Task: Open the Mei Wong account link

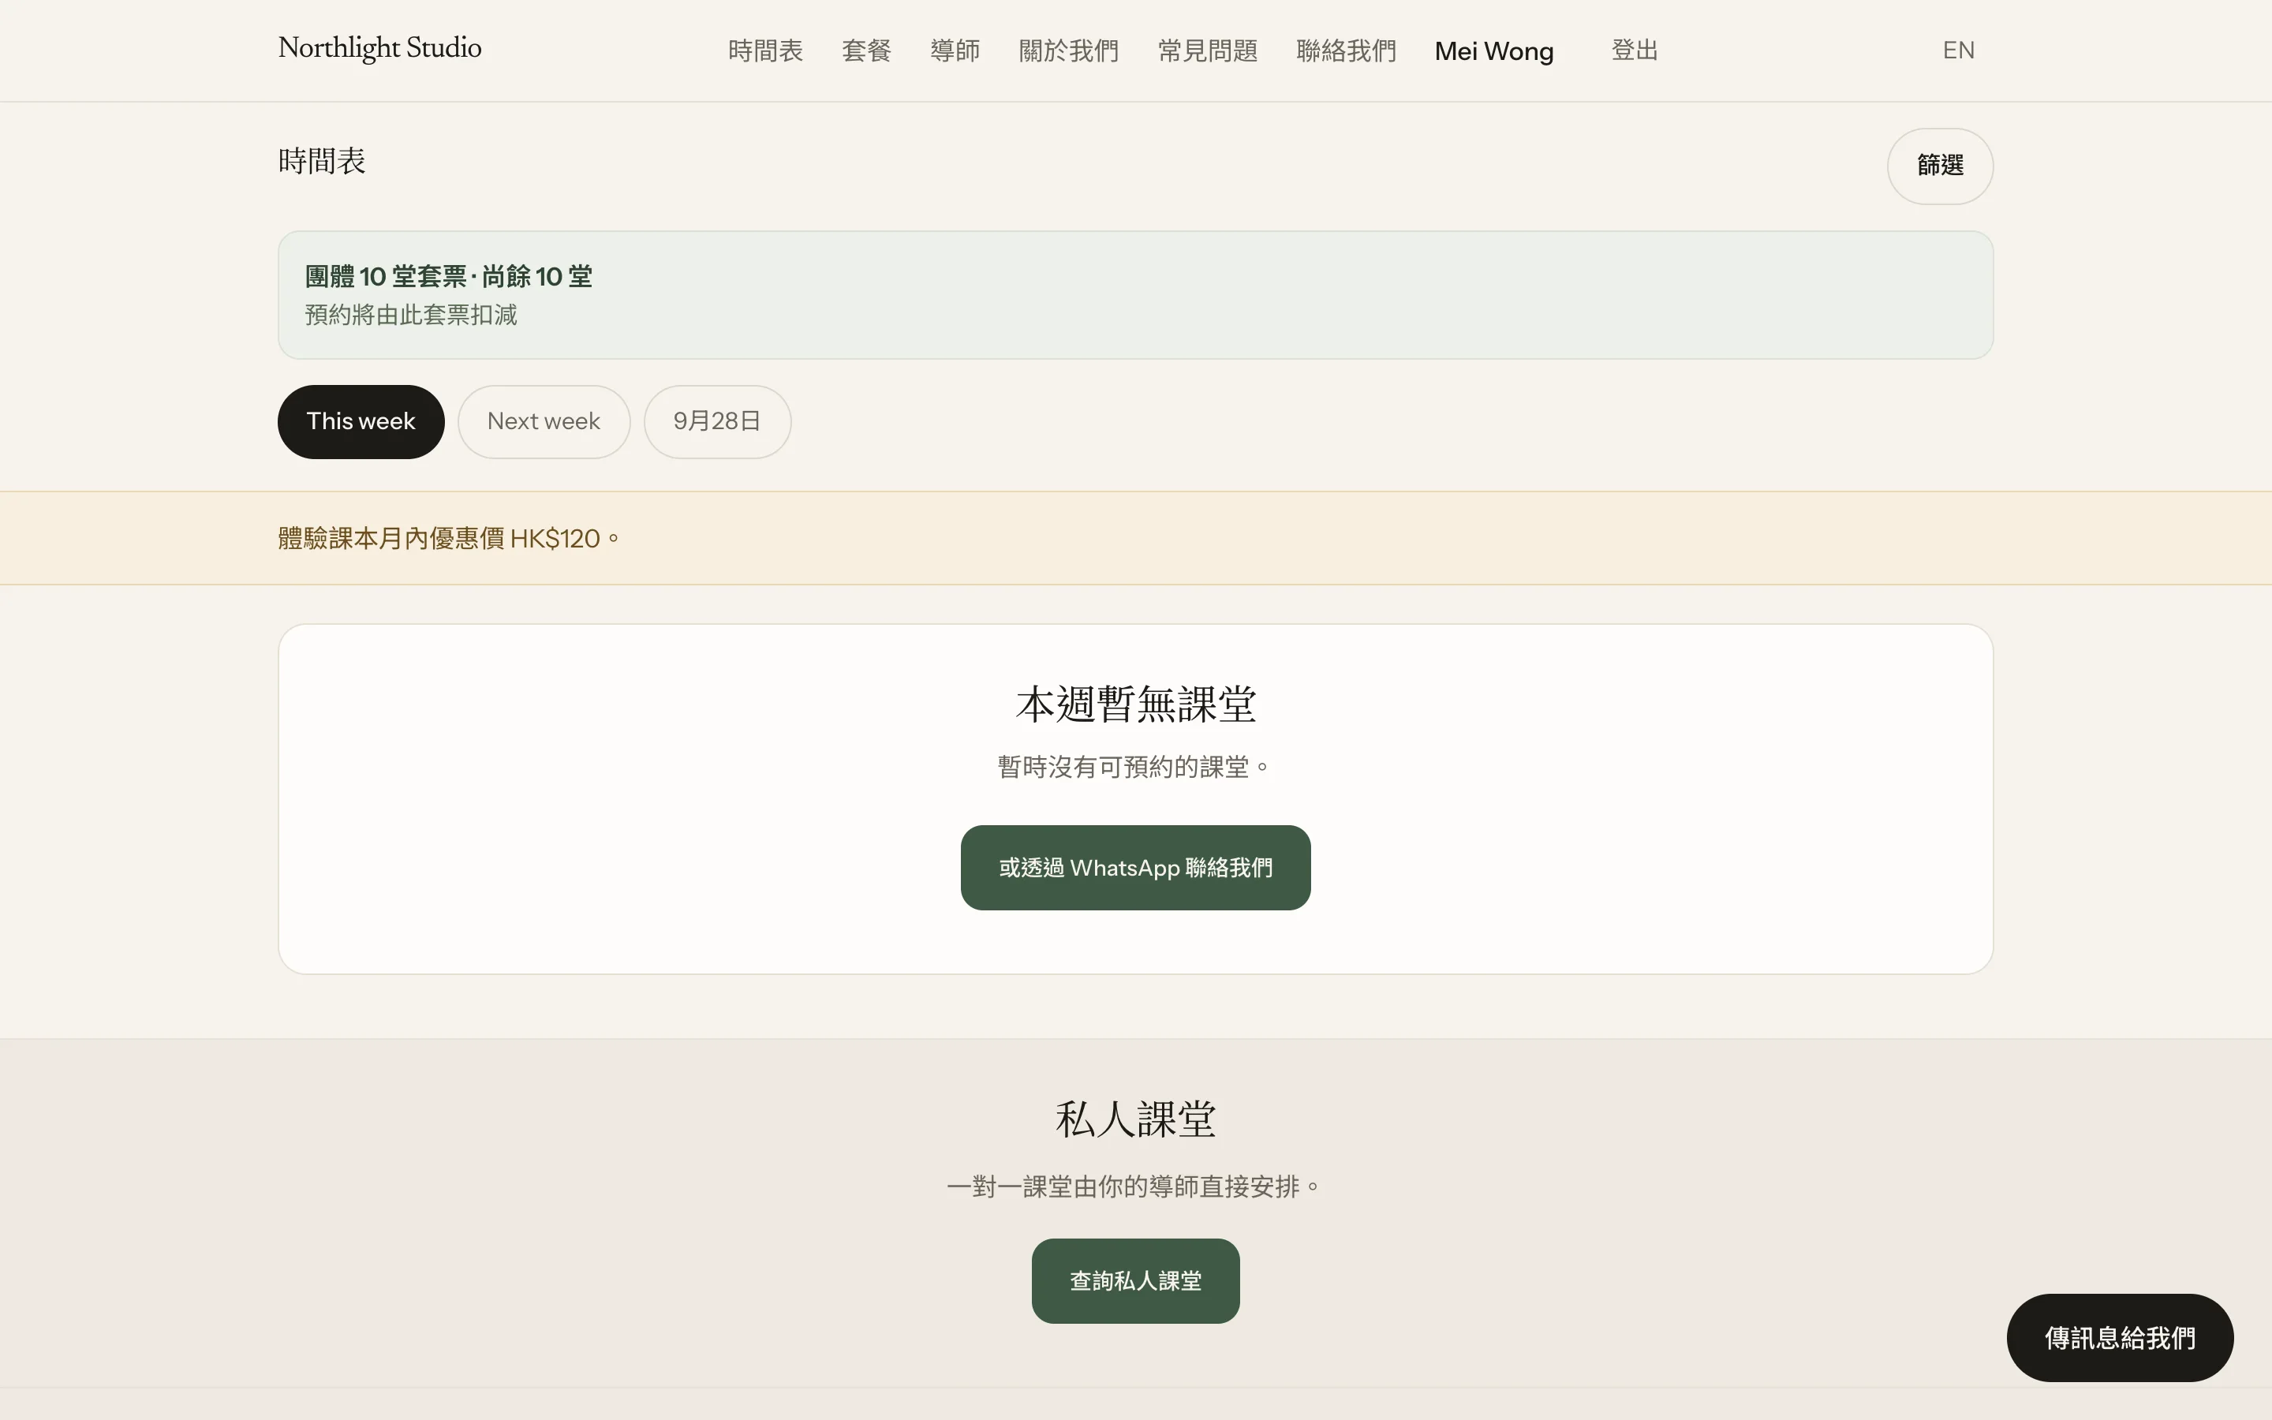Action: coord(1493,50)
